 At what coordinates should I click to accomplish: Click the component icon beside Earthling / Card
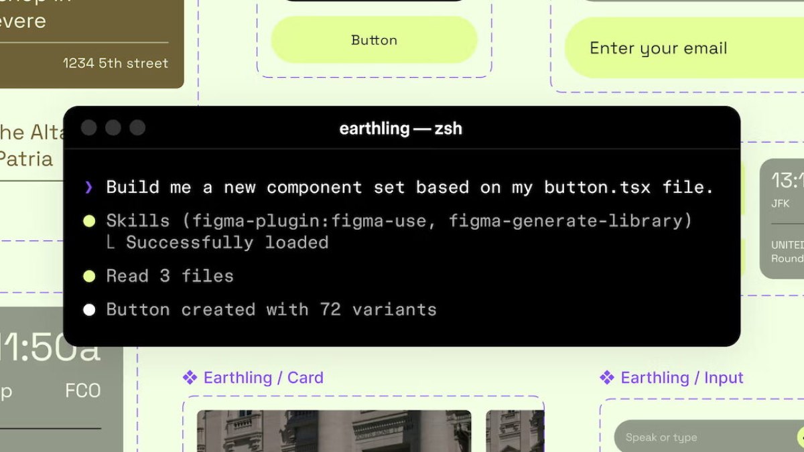coord(190,378)
